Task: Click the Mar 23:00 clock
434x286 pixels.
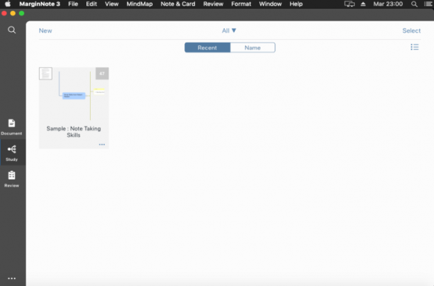Action: [x=388, y=4]
